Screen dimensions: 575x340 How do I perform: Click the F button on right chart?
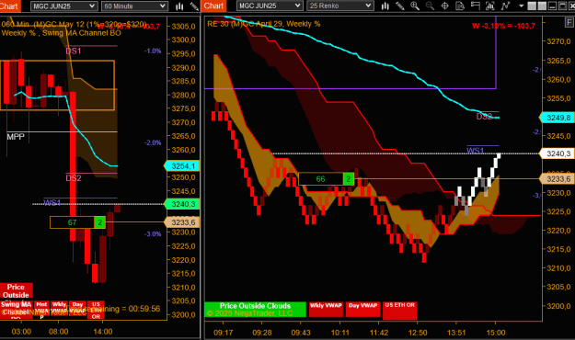coord(569,23)
